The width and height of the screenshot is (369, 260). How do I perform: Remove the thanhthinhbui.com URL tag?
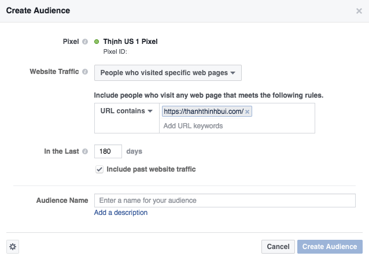point(247,112)
